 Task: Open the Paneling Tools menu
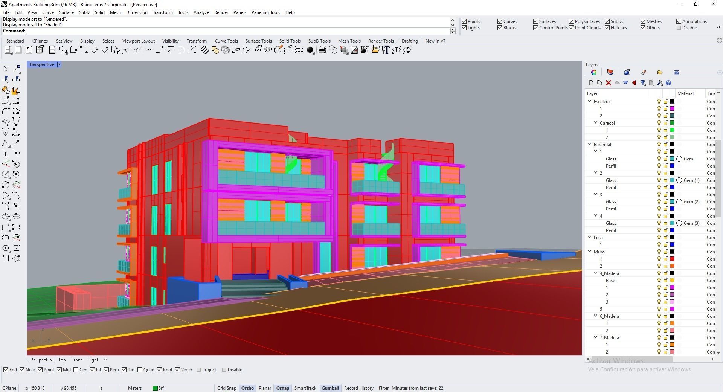(x=265, y=12)
